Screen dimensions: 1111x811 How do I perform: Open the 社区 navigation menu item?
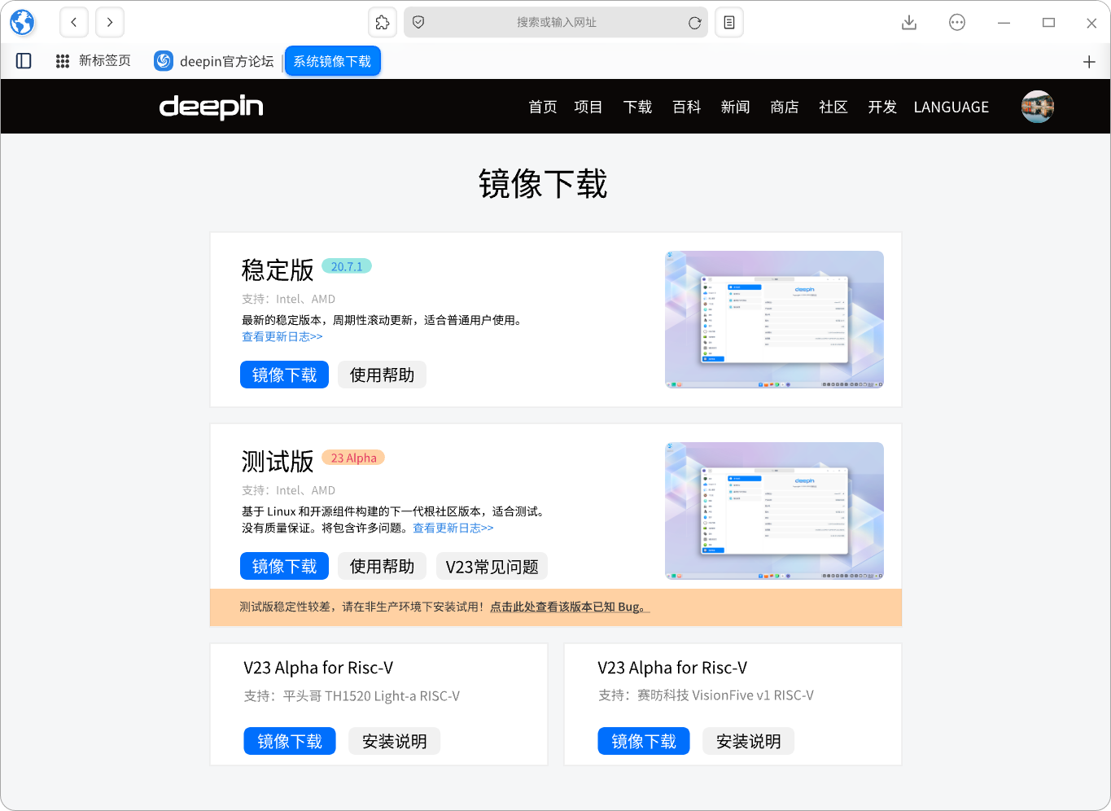pos(833,107)
